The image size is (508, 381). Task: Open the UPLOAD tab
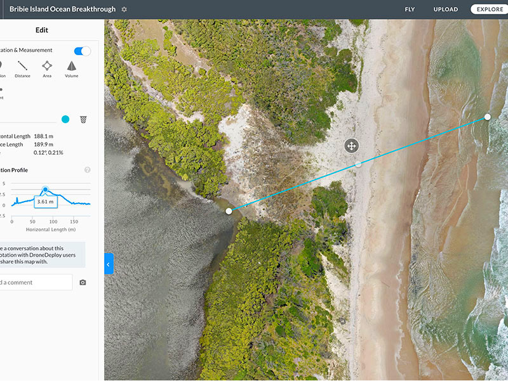[445, 10]
